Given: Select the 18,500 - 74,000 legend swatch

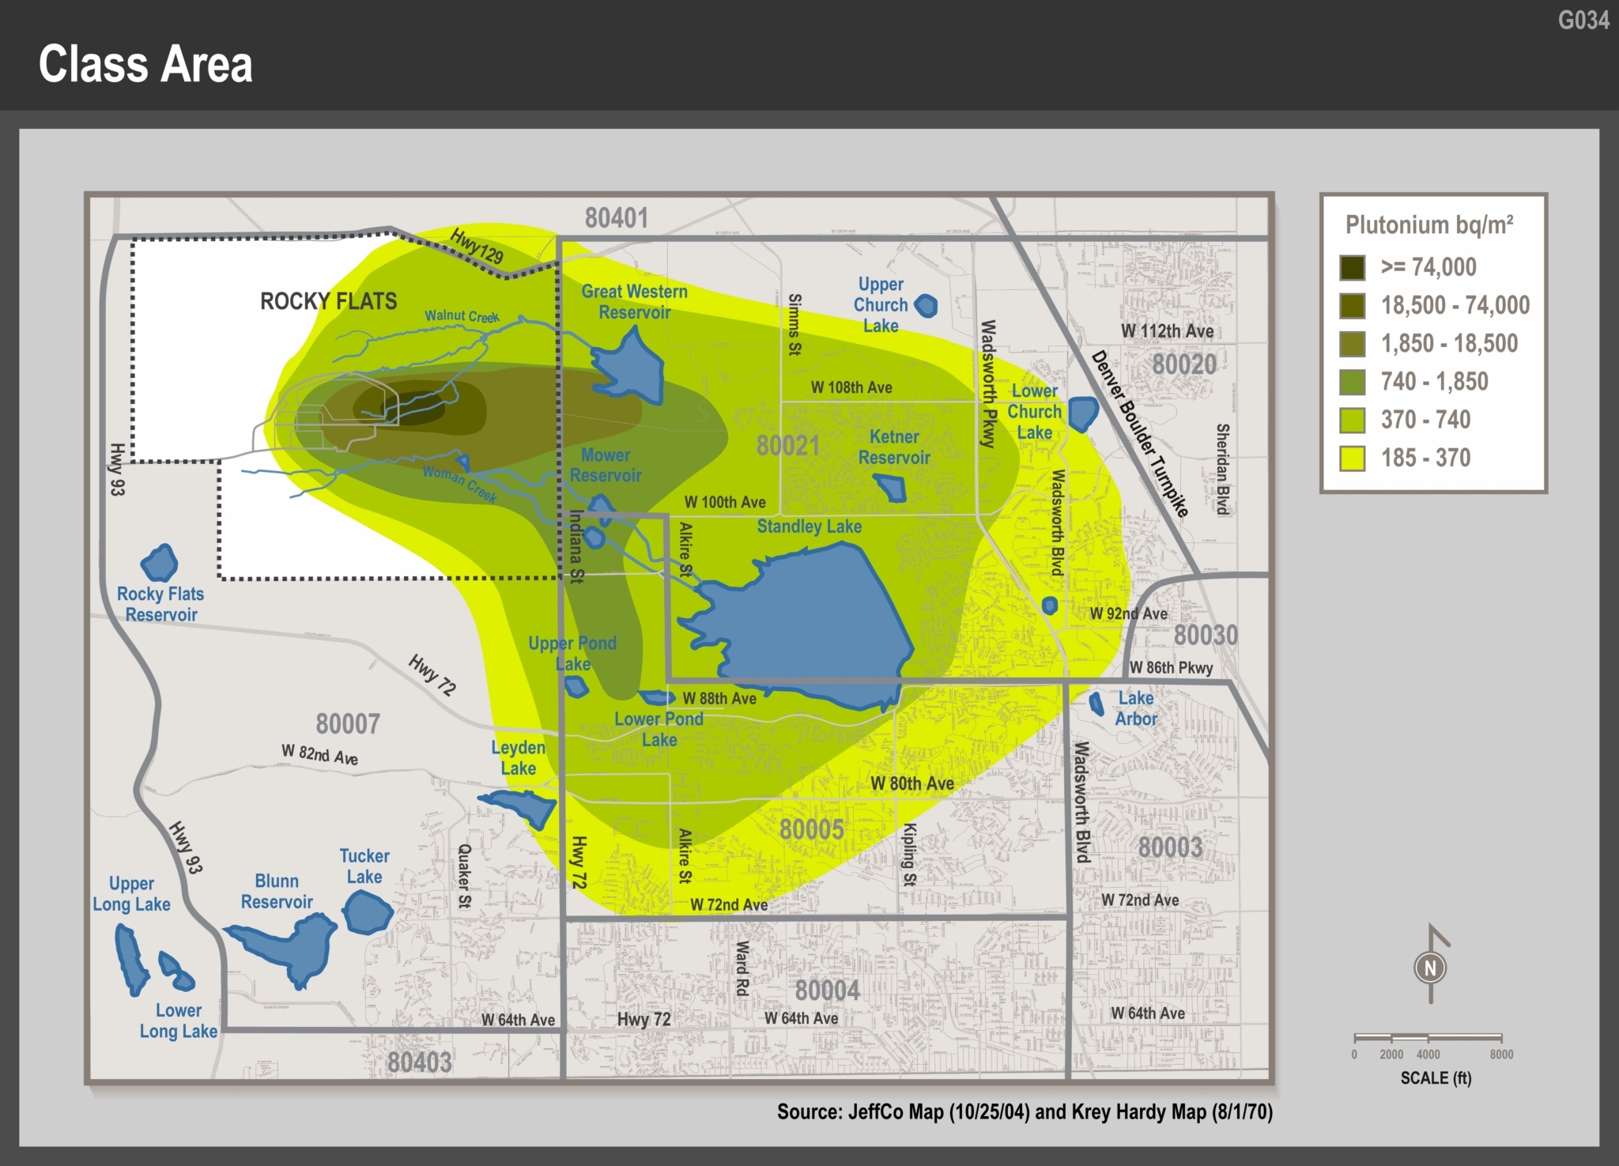Looking at the screenshot, I should [1353, 306].
